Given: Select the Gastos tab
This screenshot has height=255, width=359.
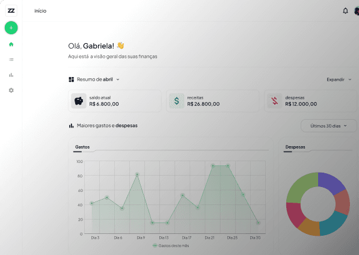Looking at the screenshot, I should 82,147.
